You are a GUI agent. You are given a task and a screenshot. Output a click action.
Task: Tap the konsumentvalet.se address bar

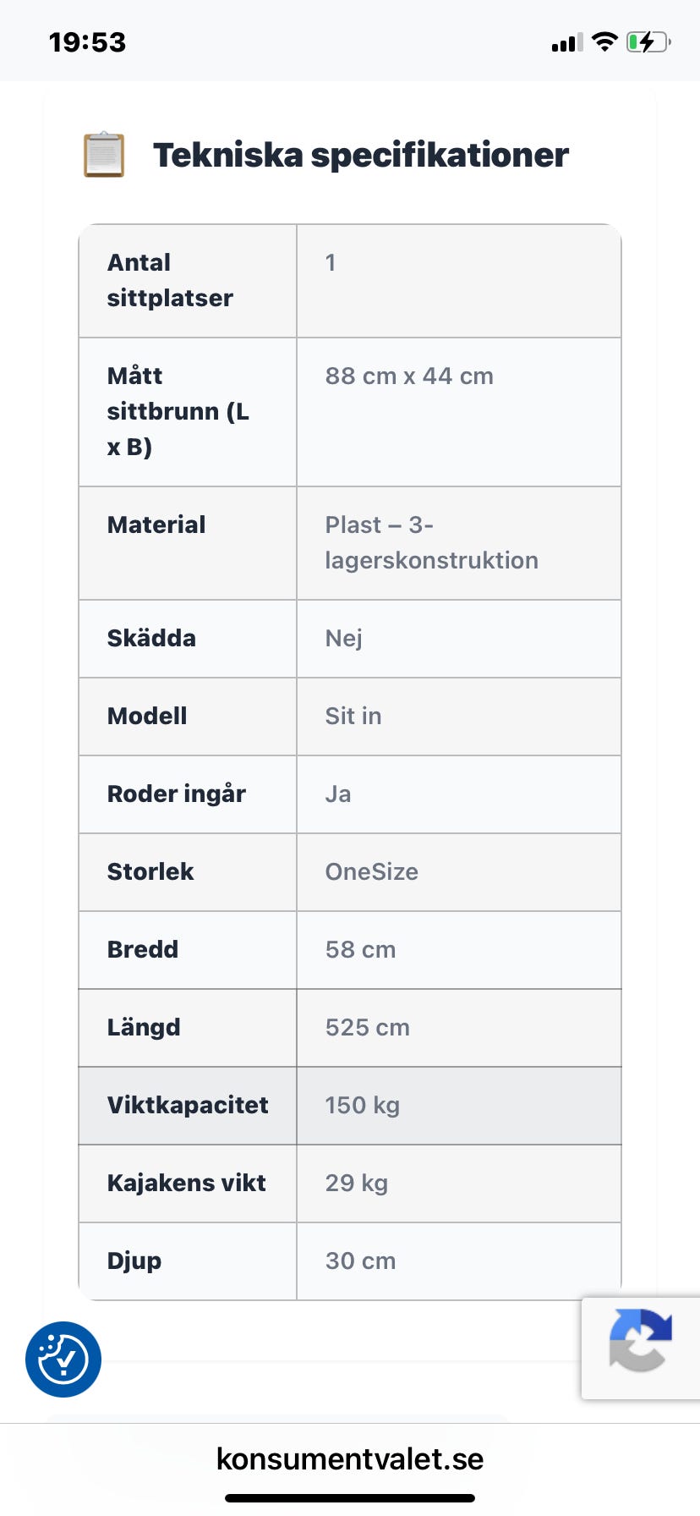(350, 1458)
